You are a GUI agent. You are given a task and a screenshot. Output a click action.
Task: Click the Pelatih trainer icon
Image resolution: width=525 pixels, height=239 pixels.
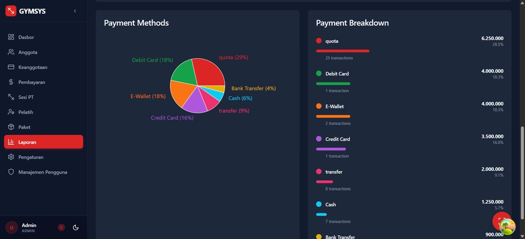pos(11,112)
